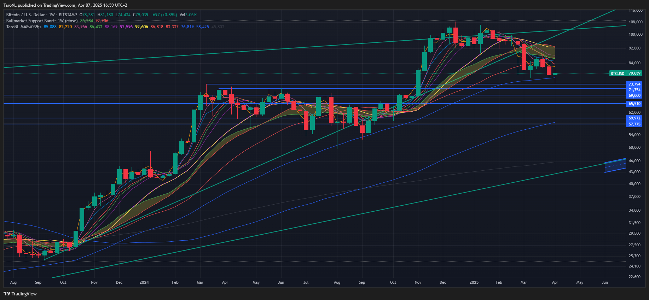This screenshot has height=300, width=649.
Task: Click the MA value '82,220'
Action: 65,27
